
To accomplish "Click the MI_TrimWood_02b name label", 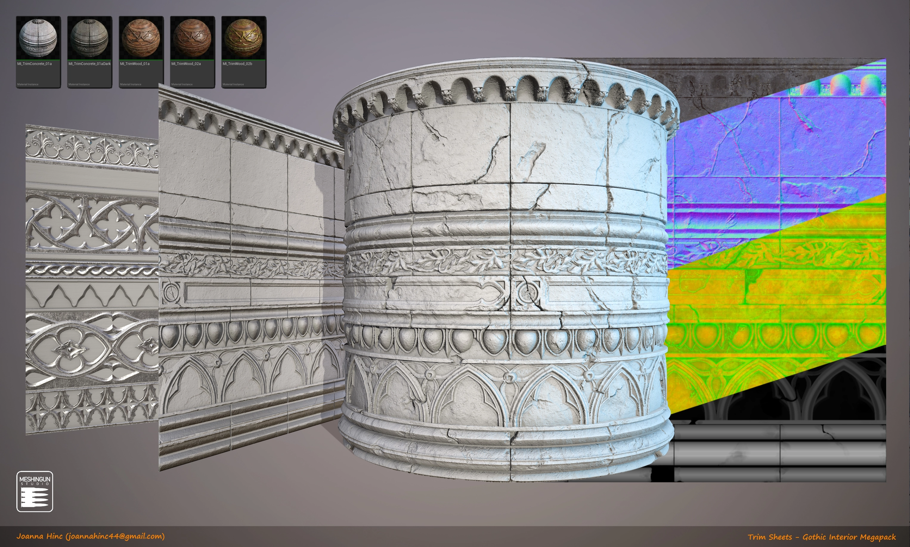I will (237, 64).
